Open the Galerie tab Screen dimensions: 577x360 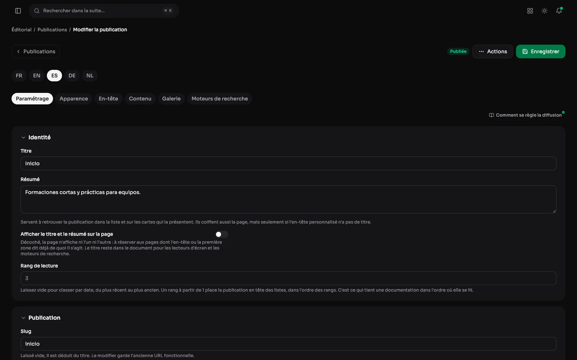click(x=171, y=99)
